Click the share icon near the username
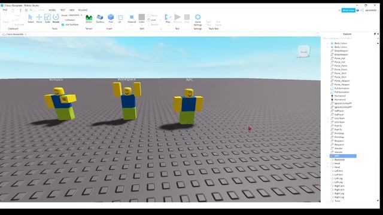The width and height of the screenshot is (383, 215). [x=362, y=10]
